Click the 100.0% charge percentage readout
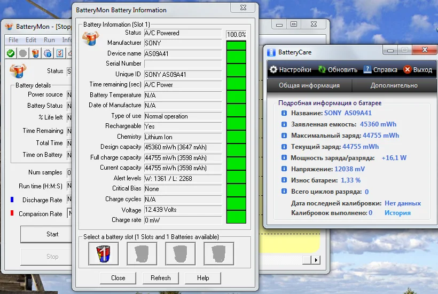Screen dimensions: 438x294 pyautogui.click(x=236, y=34)
